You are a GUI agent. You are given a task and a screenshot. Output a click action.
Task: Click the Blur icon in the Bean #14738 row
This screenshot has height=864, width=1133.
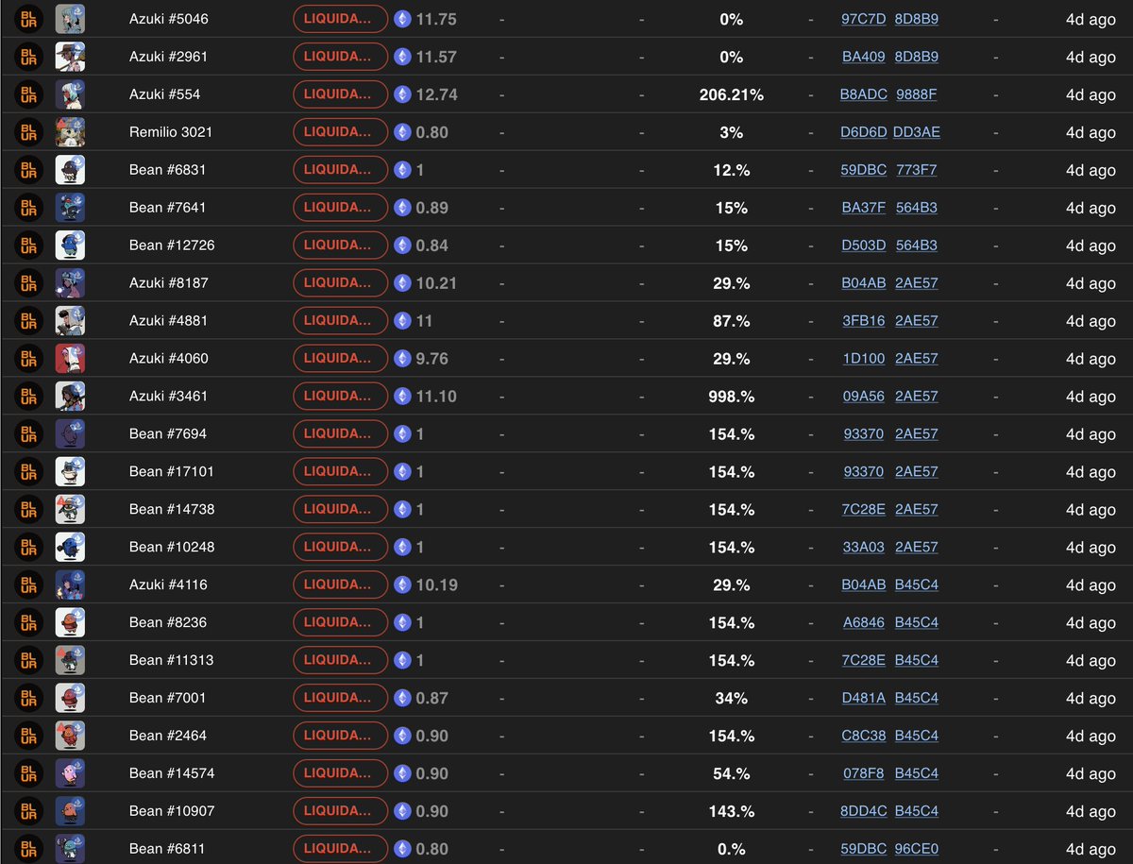[28, 510]
